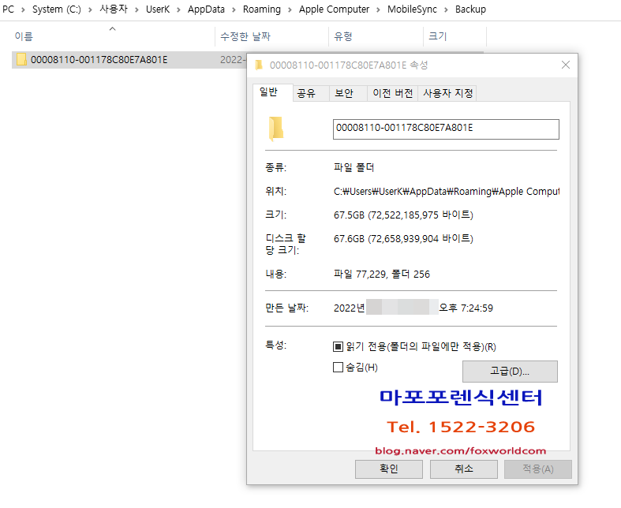Open the 보안 tab
Screen dimensions: 621x508
point(348,93)
